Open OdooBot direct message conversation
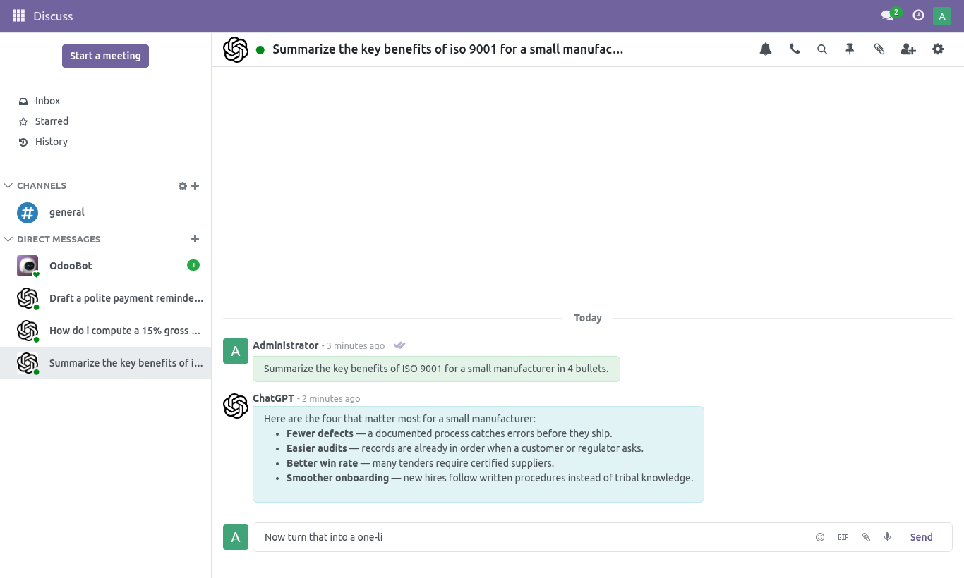964x578 pixels. [106, 266]
